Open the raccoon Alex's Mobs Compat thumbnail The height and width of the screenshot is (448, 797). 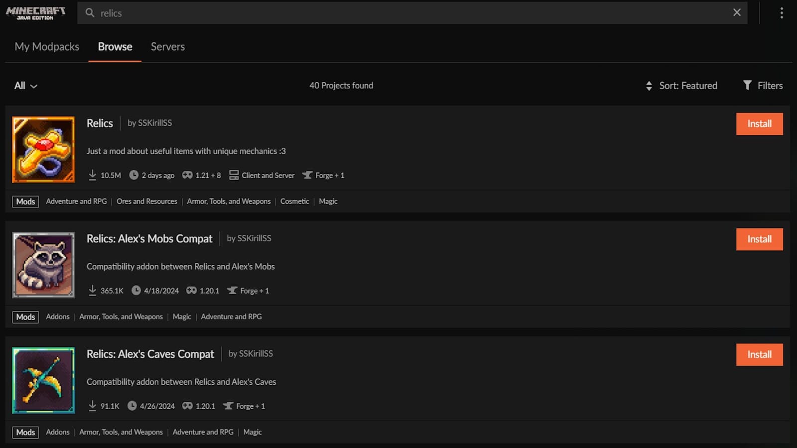(x=43, y=265)
